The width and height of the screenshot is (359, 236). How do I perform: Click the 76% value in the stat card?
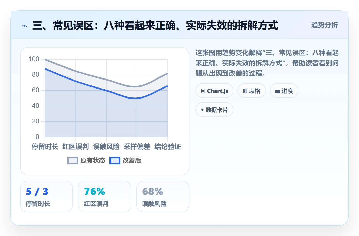click(94, 192)
